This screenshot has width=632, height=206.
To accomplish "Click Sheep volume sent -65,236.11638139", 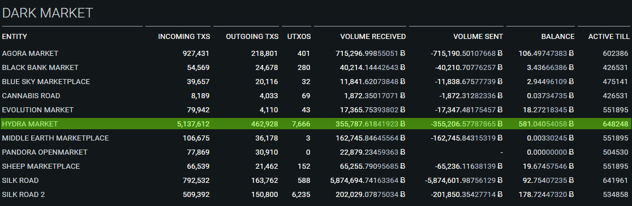I will coord(468,166).
